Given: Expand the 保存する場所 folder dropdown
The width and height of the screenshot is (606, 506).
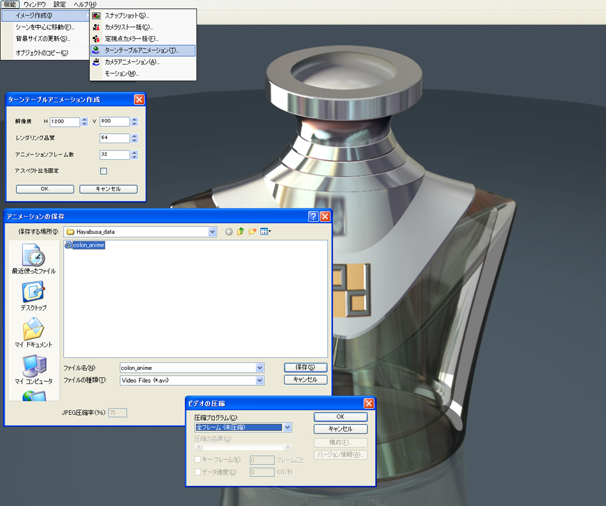Looking at the screenshot, I should pyautogui.click(x=212, y=232).
